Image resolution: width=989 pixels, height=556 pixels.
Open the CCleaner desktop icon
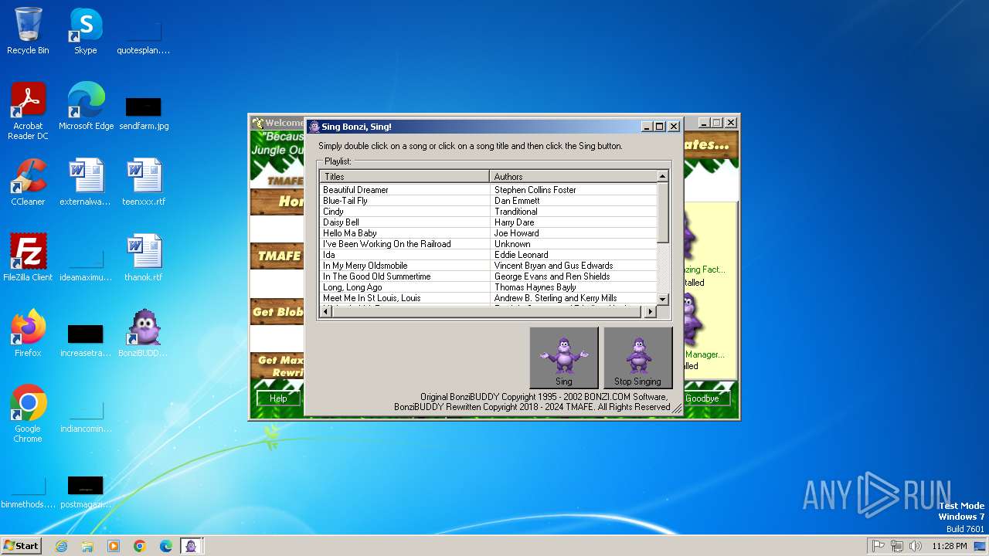click(28, 182)
